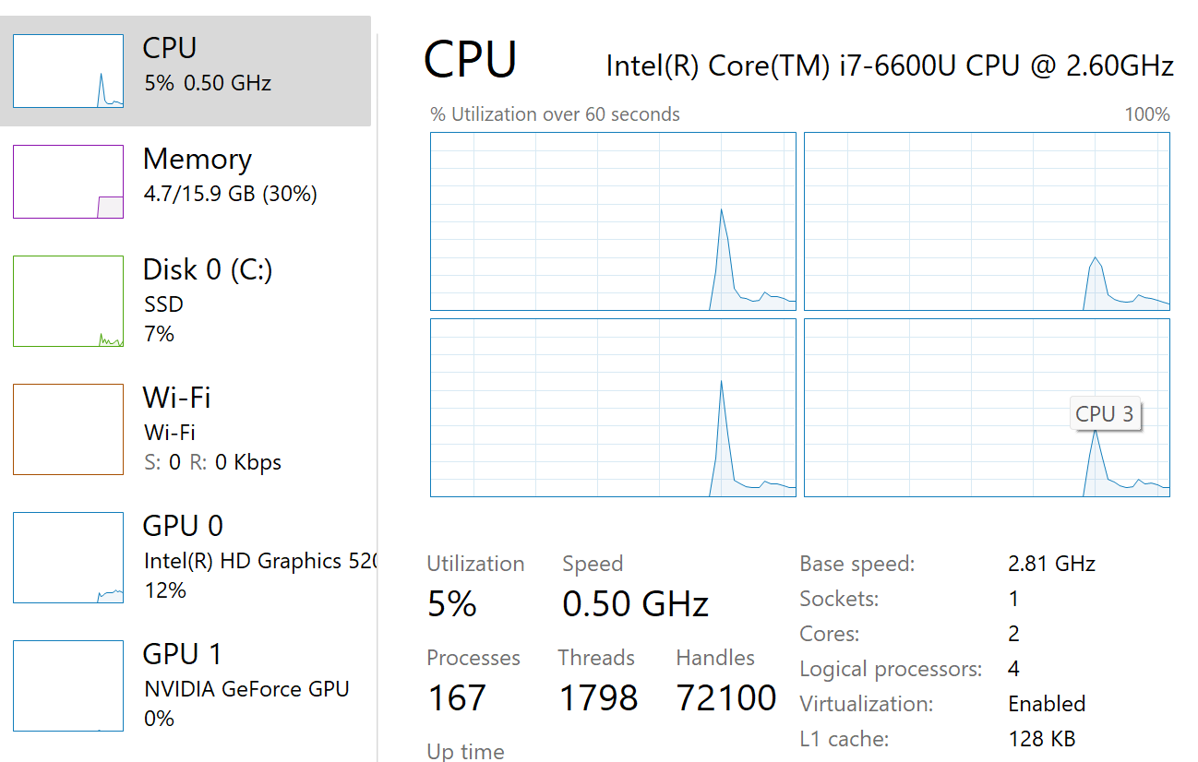Click the top-left logical processor graph
1198x762 pixels.
click(x=613, y=221)
